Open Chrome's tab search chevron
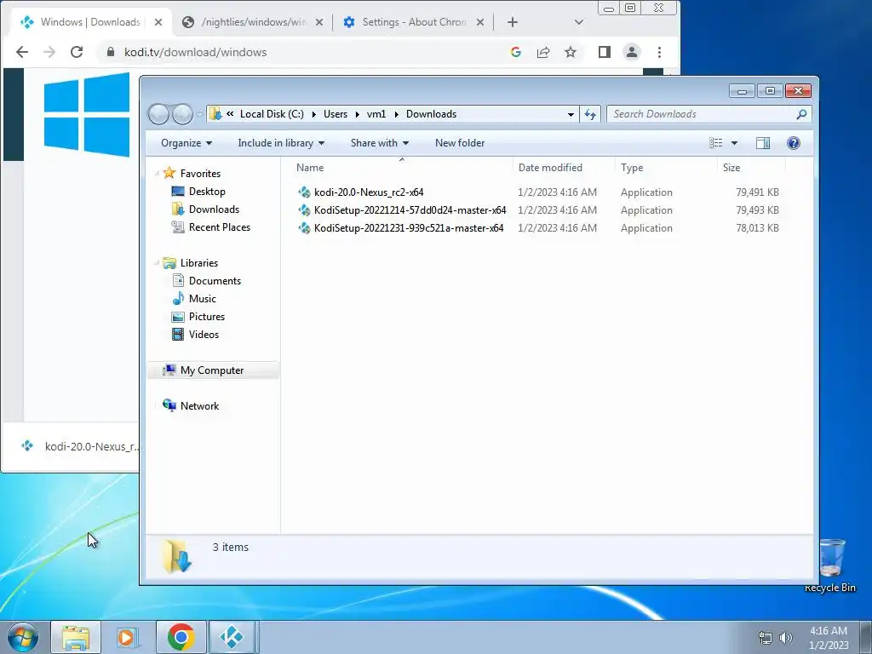The height and width of the screenshot is (654, 872). click(x=579, y=22)
